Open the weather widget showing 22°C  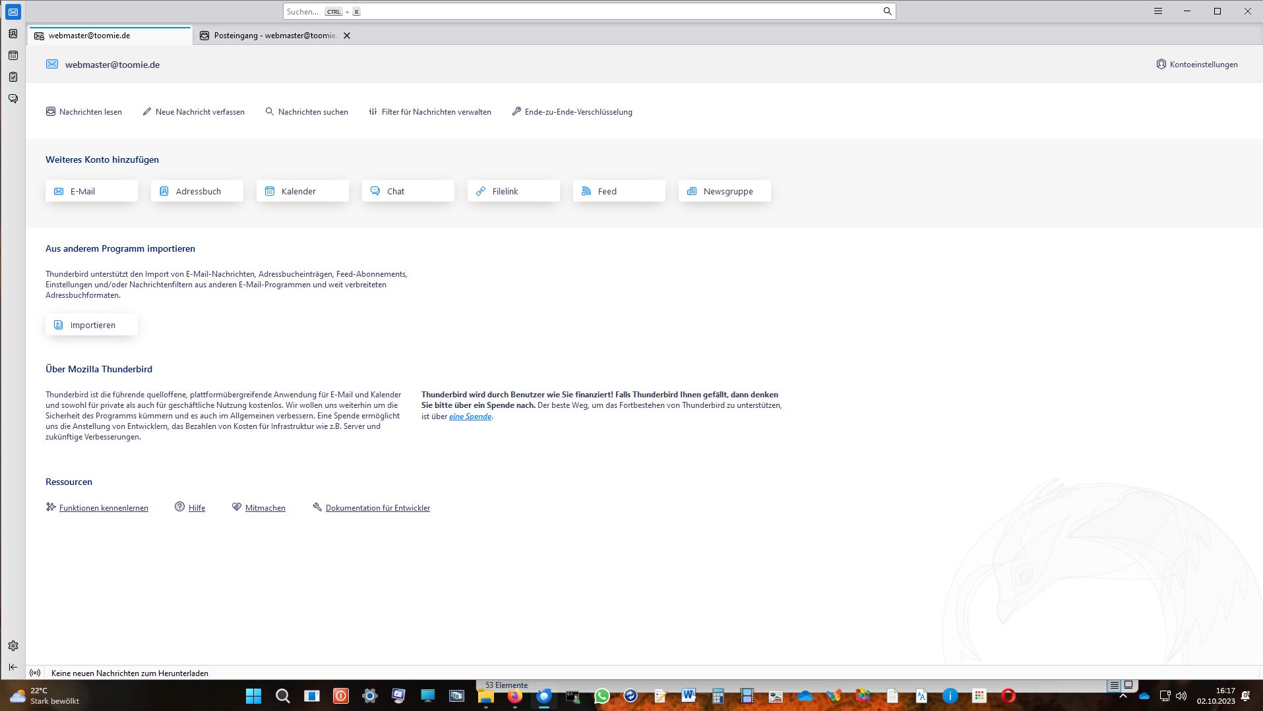[x=44, y=696]
